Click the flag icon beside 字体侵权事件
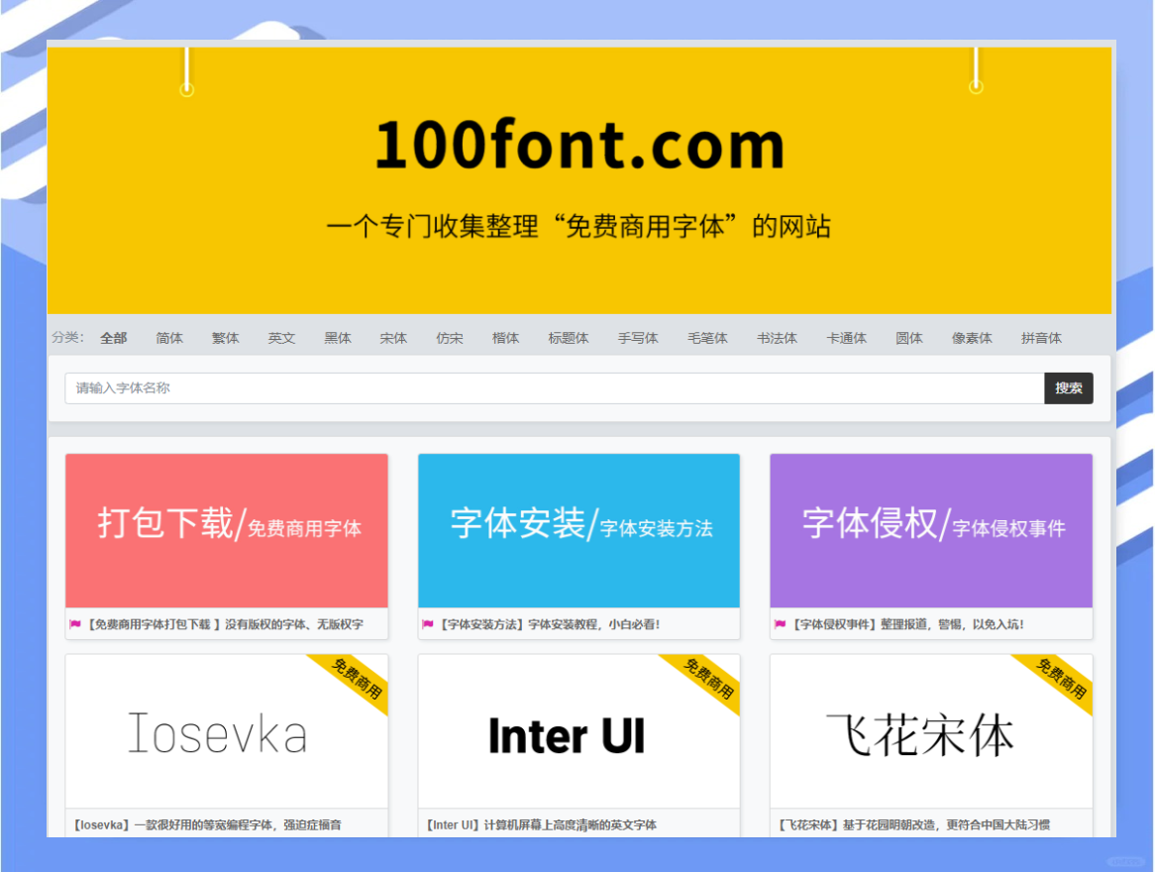The height and width of the screenshot is (872, 1155). tap(781, 625)
